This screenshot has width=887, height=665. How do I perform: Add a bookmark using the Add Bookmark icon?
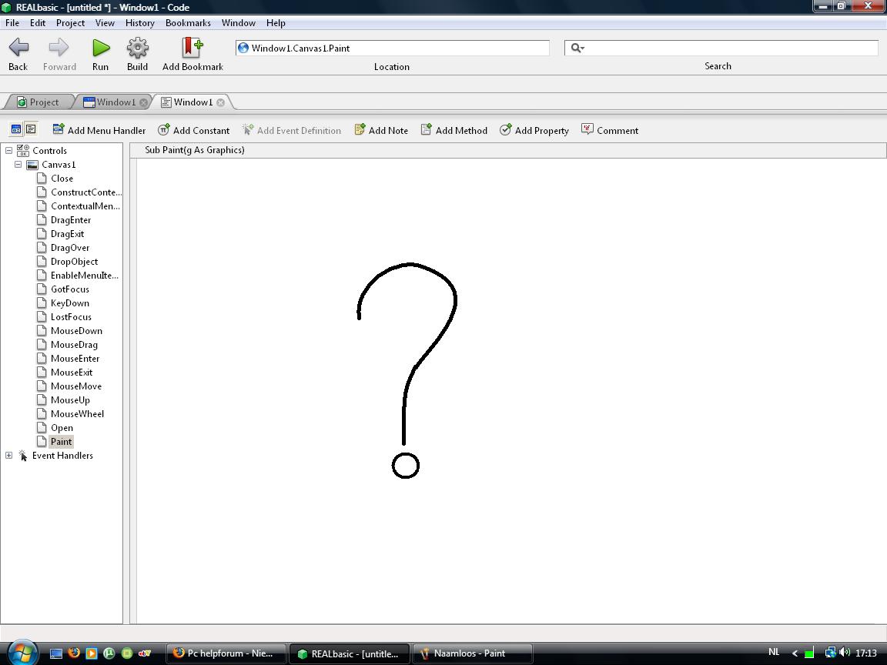(x=191, y=48)
